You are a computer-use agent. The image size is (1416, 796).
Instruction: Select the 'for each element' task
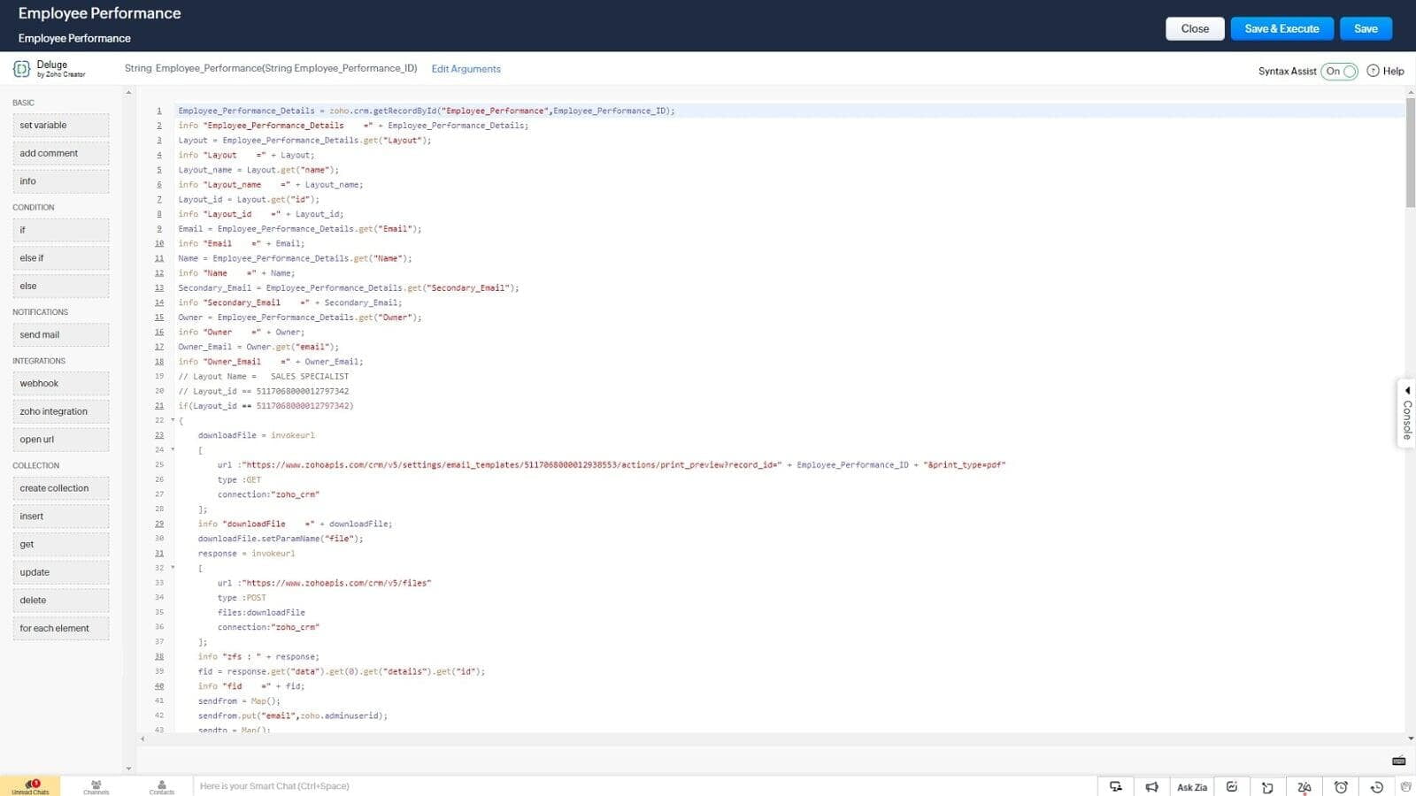(61, 628)
